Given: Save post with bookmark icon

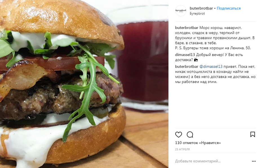Looking at the screenshot, I should tap(252, 135).
